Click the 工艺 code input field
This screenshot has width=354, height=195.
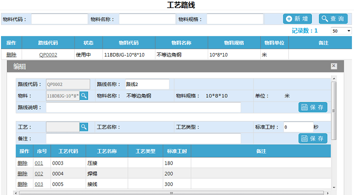pos(63,127)
